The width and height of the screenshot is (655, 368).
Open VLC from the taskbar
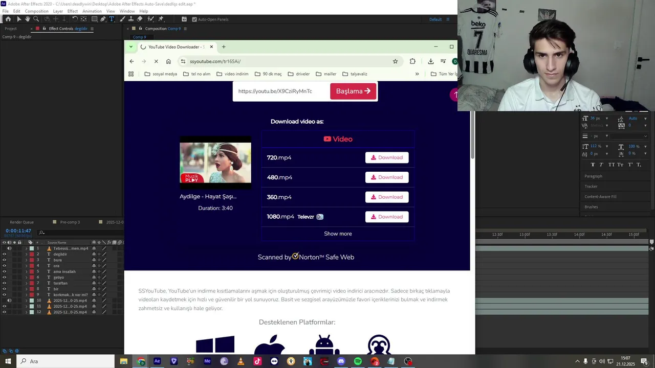tap(241, 361)
